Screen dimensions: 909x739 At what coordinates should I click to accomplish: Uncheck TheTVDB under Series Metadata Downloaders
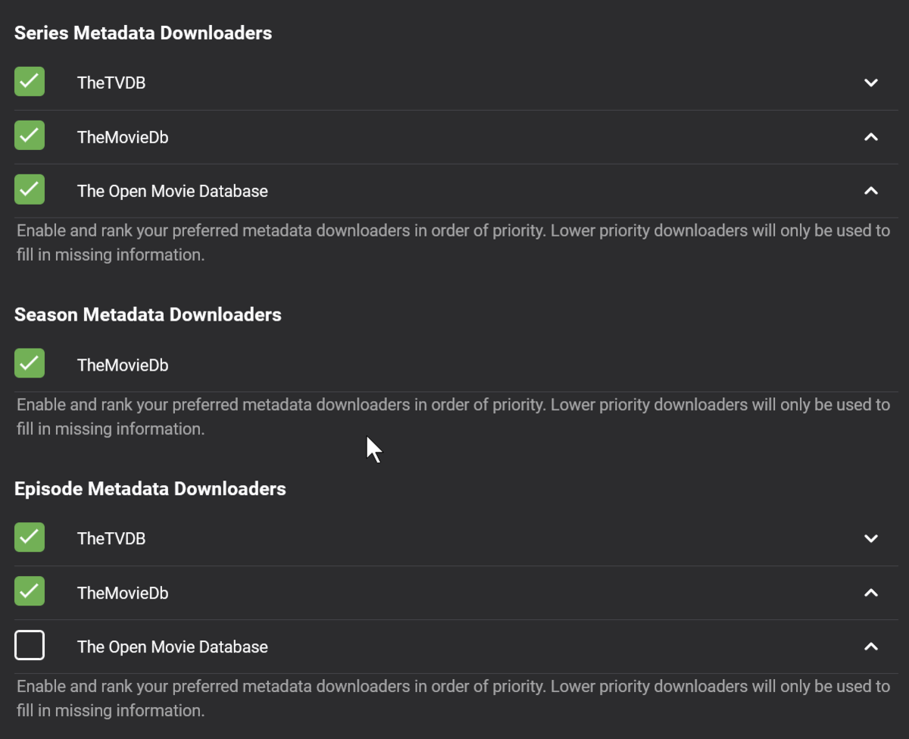pos(30,82)
